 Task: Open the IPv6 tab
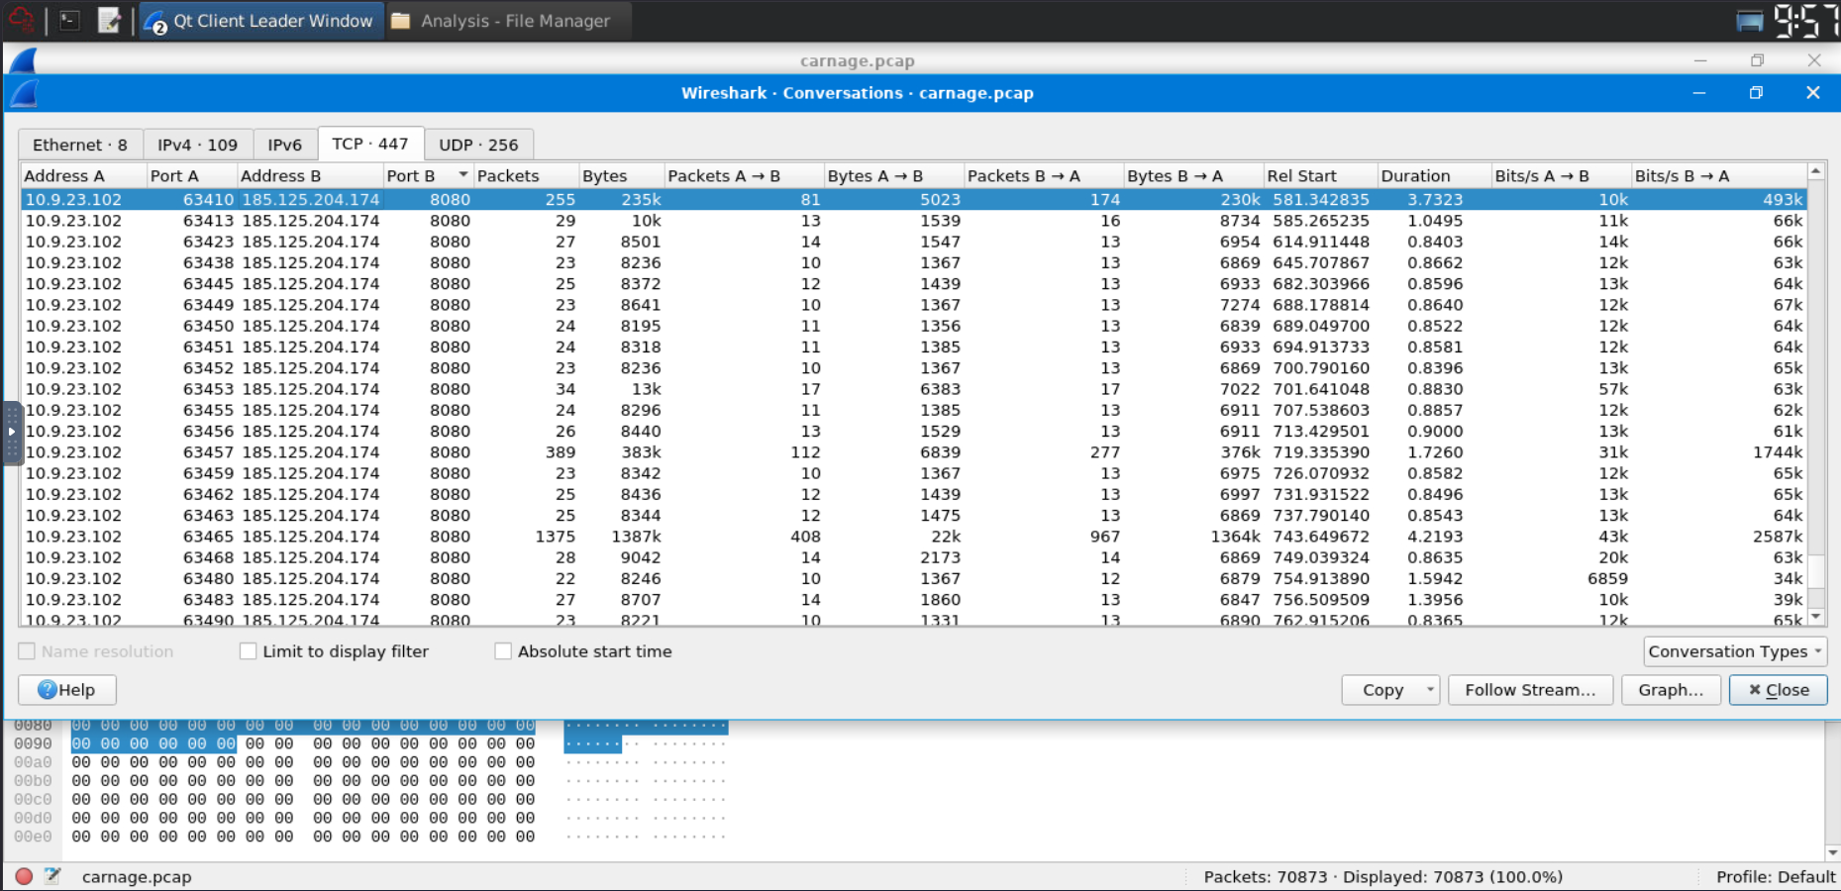(285, 145)
